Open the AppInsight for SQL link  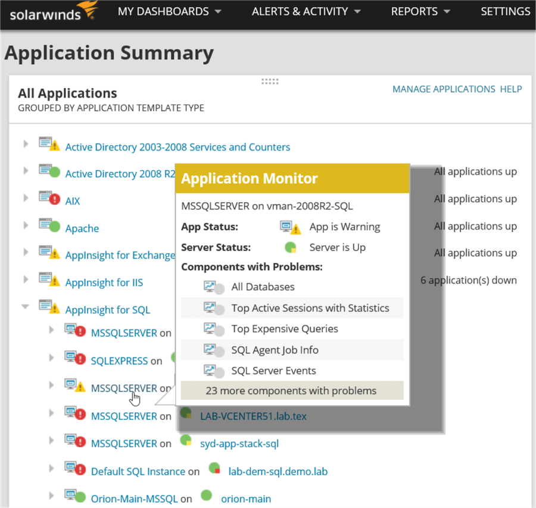pyautogui.click(x=108, y=310)
